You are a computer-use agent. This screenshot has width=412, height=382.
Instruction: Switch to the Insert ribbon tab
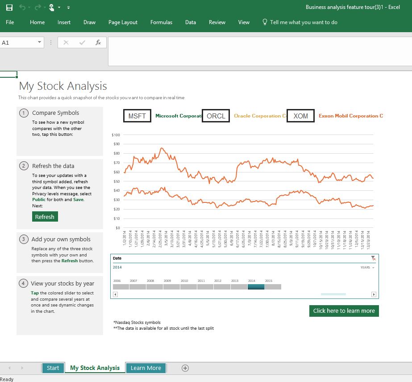[x=64, y=22]
